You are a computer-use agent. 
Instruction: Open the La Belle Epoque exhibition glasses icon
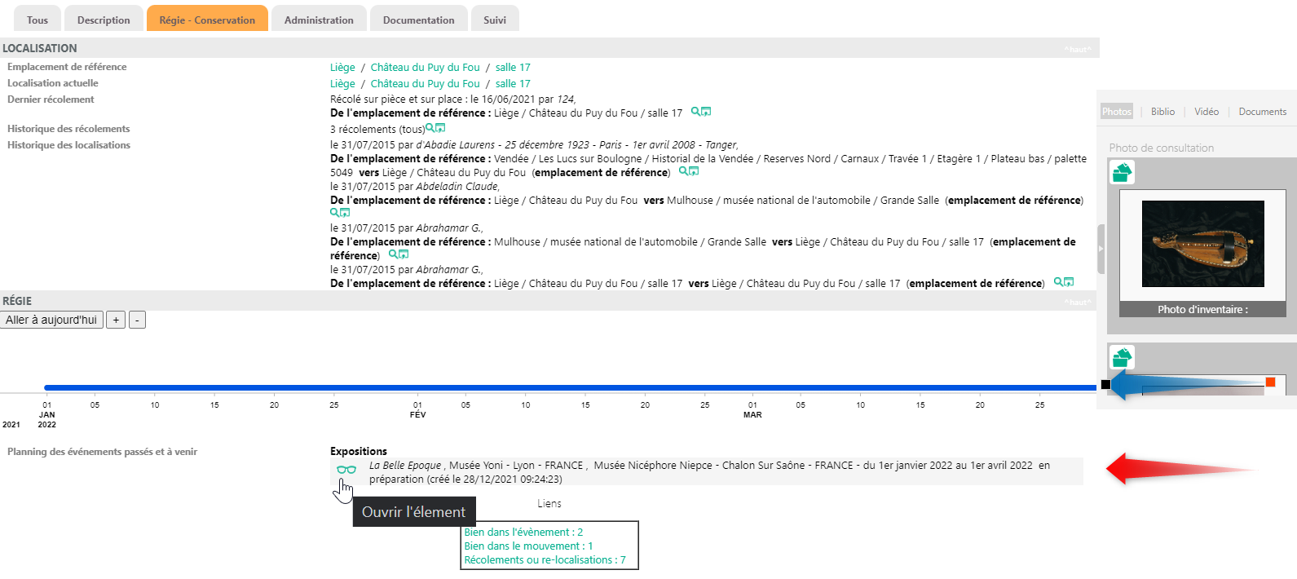pos(346,470)
